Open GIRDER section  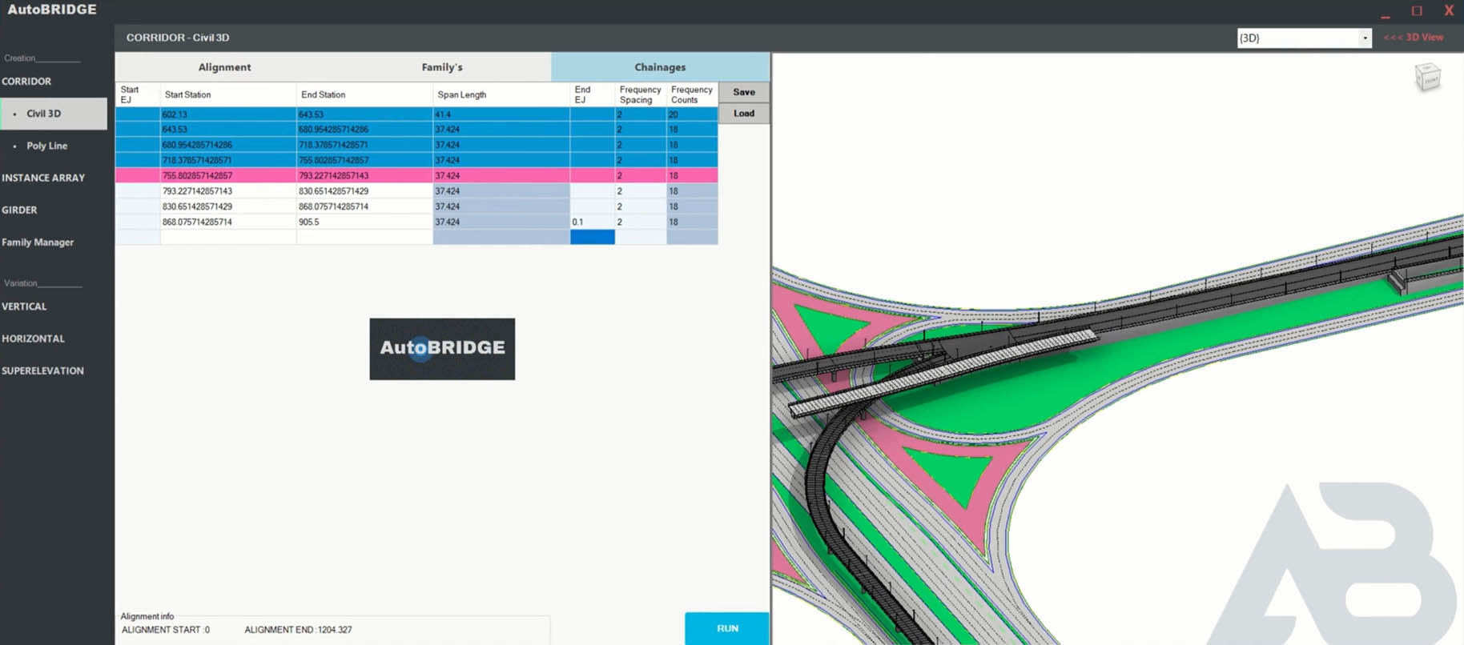point(19,210)
